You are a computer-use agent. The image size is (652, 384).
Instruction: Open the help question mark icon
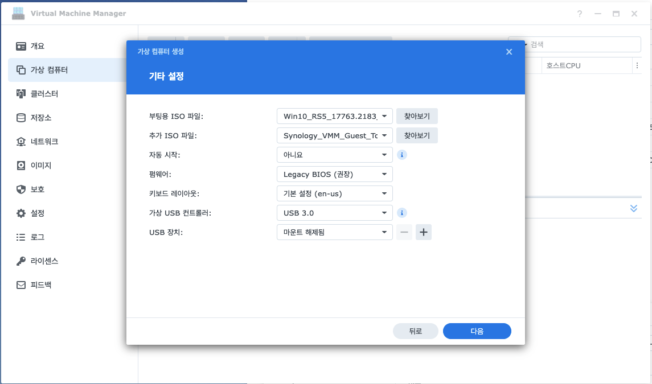(580, 14)
